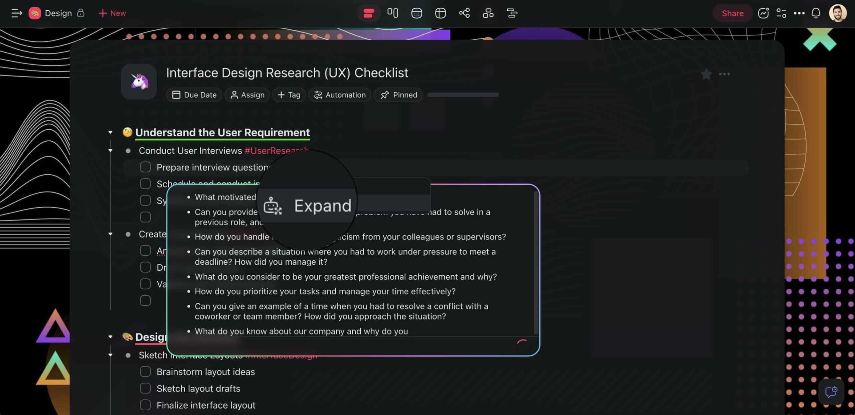The image size is (855, 415).
Task: Select the Org chart view icon
Action: point(487,13)
